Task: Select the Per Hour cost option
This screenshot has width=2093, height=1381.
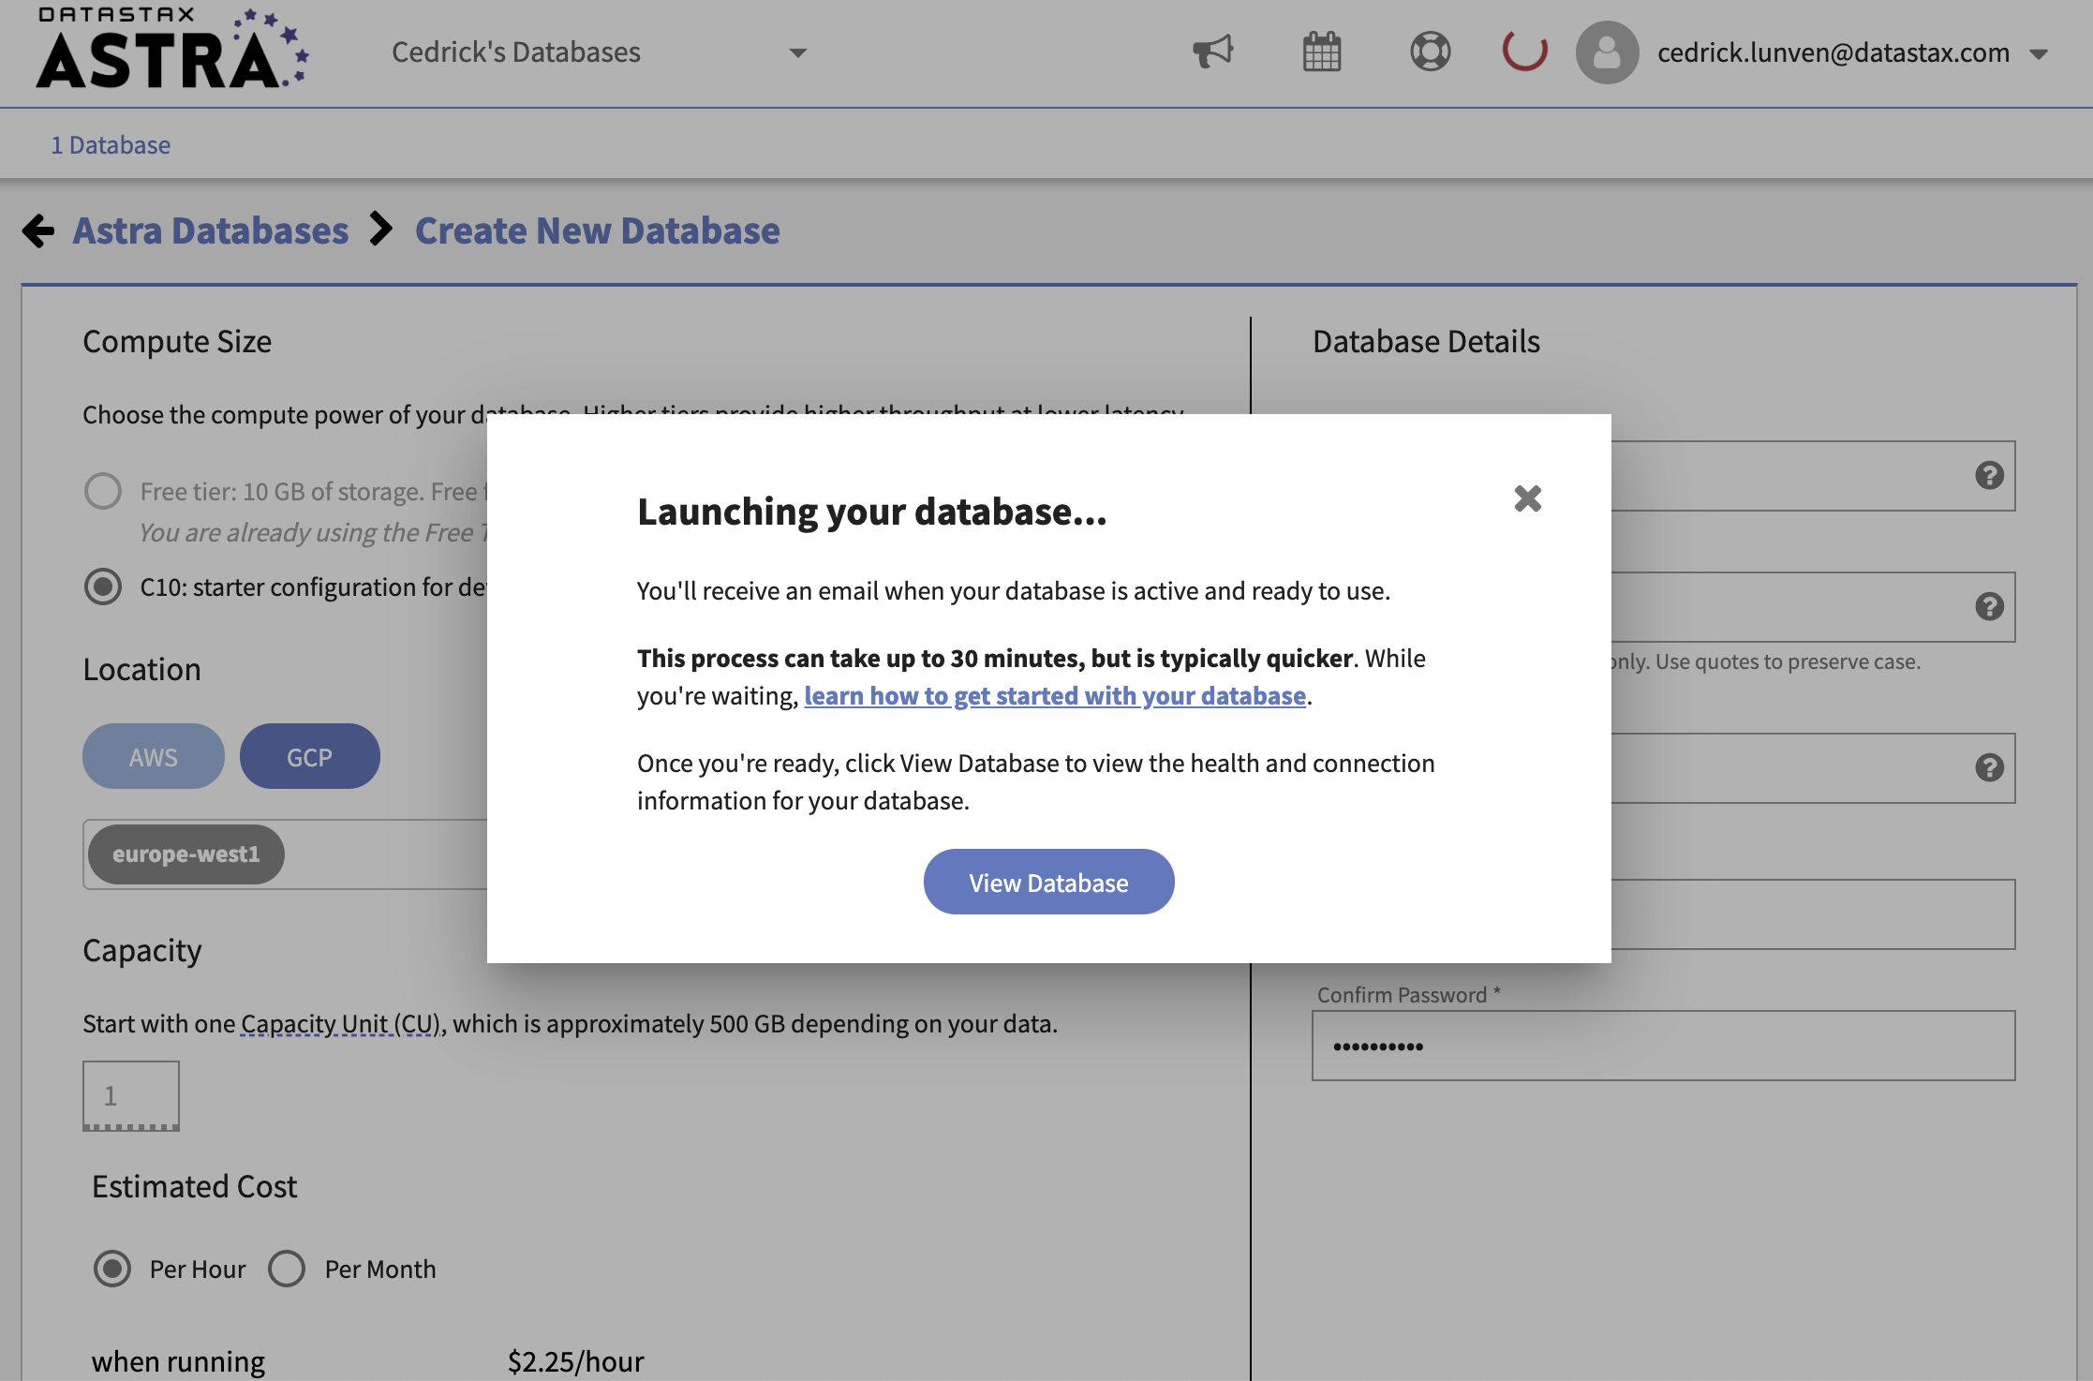Action: pos(112,1269)
